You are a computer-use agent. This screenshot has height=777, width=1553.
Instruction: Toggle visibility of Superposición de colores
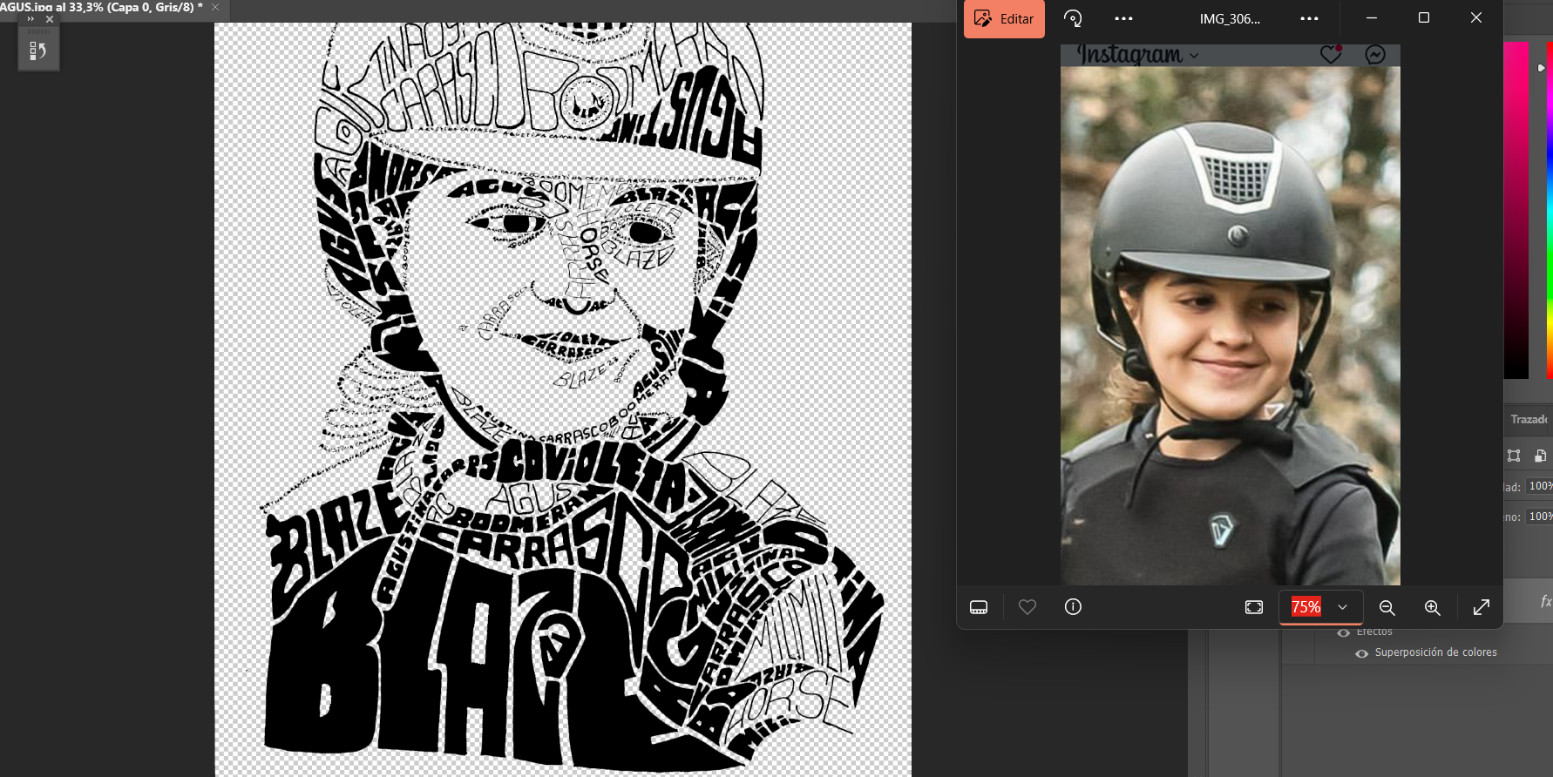[1361, 653]
